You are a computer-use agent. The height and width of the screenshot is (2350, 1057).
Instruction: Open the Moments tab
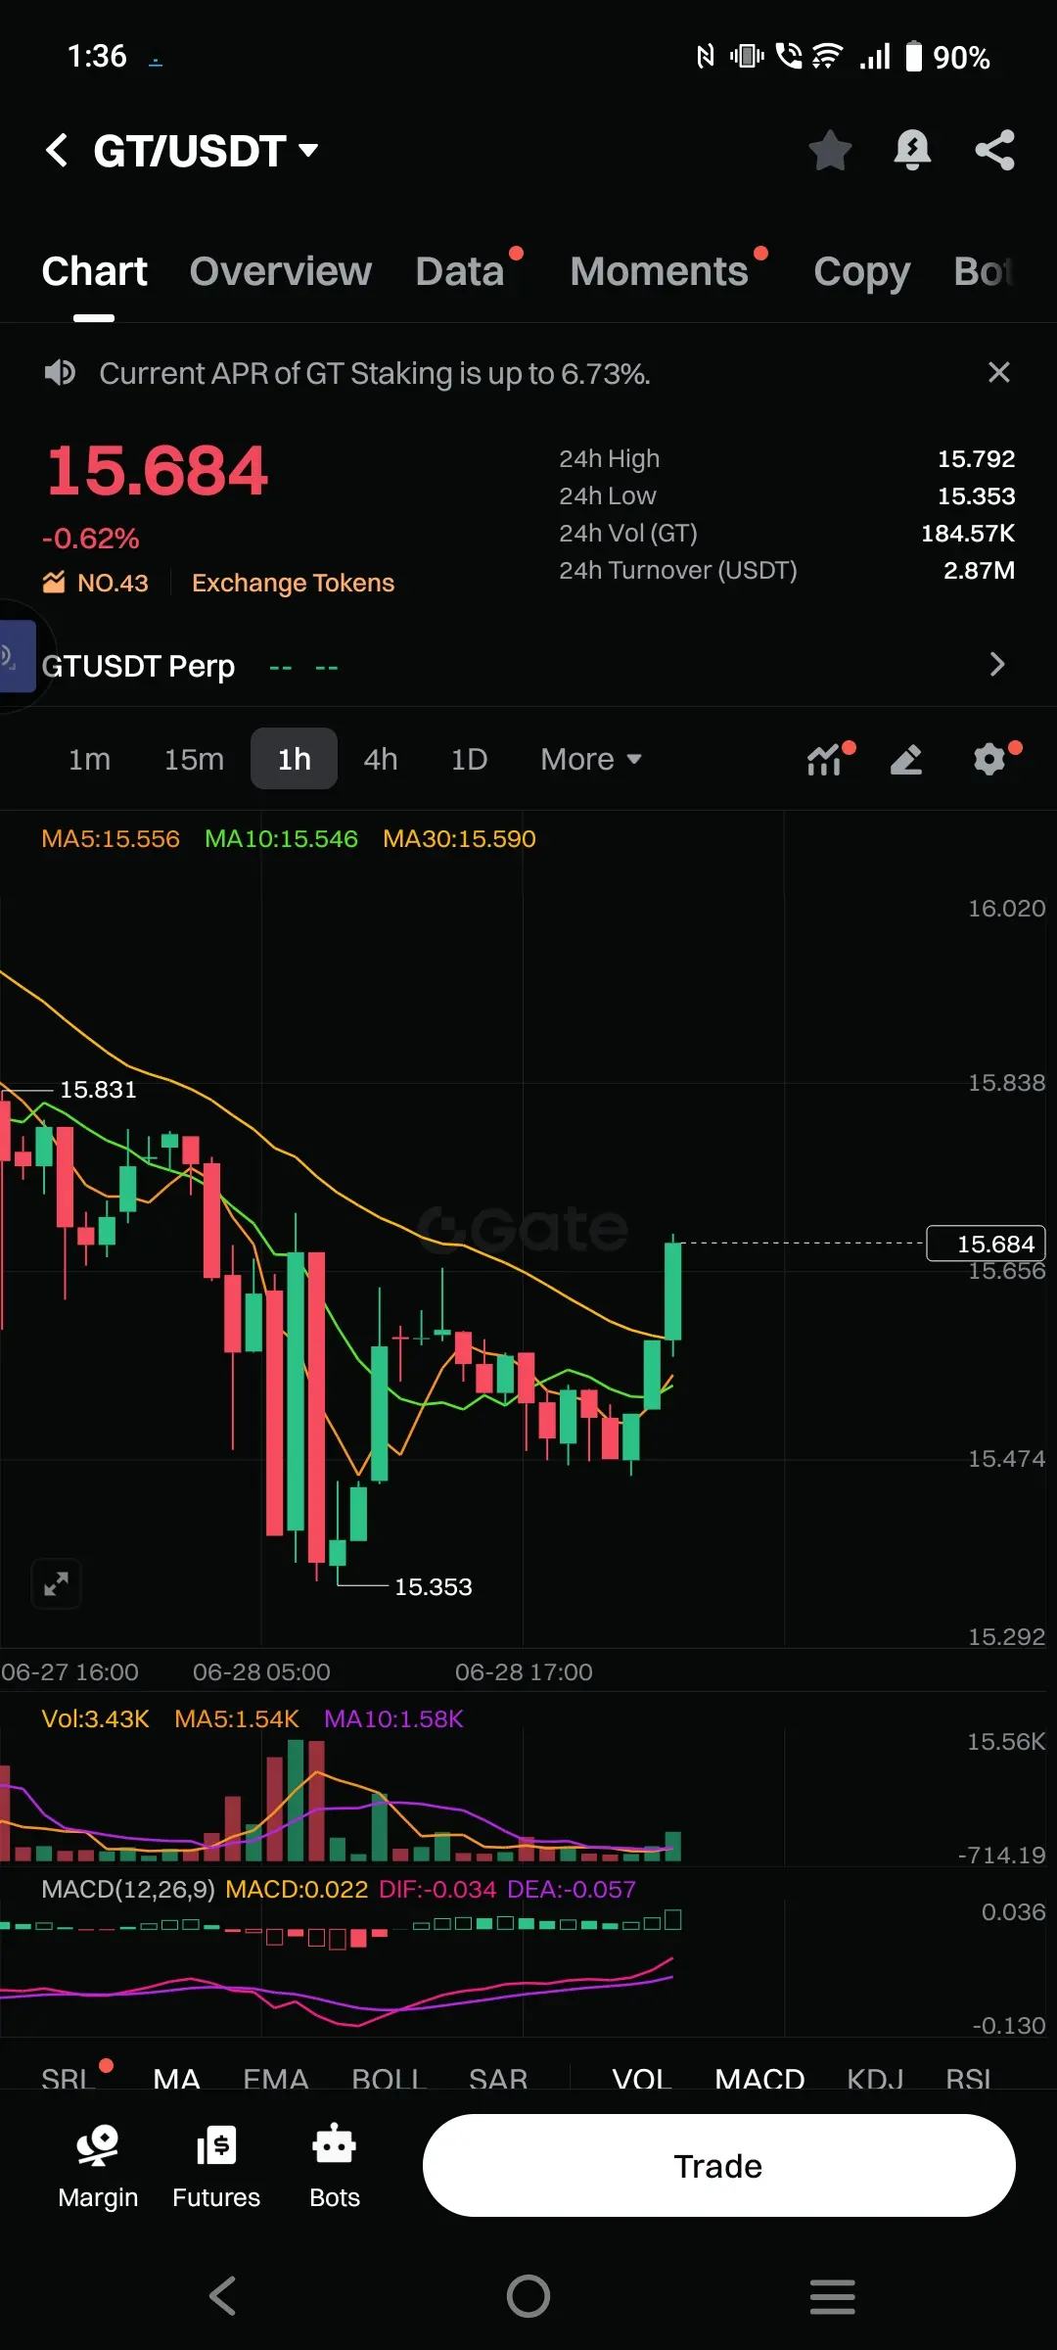click(660, 270)
